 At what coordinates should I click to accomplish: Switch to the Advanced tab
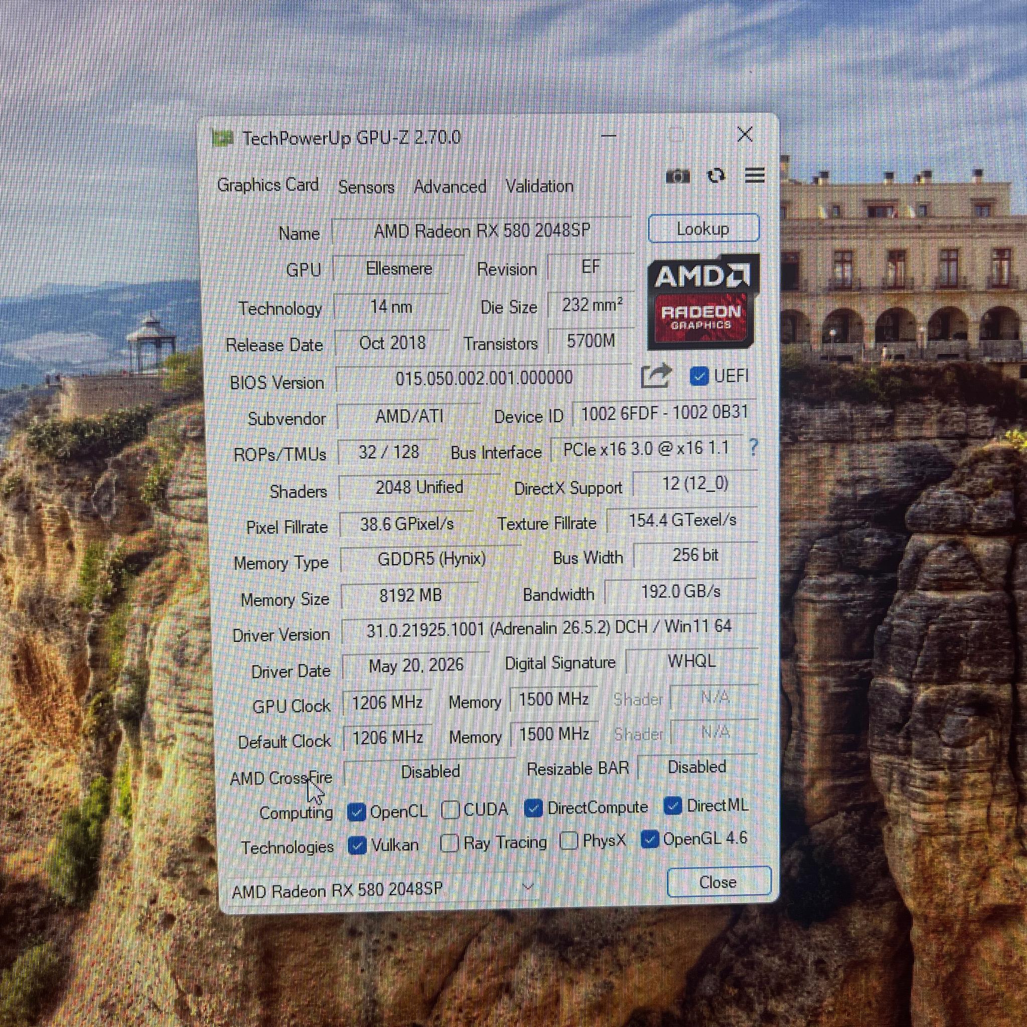coord(450,187)
